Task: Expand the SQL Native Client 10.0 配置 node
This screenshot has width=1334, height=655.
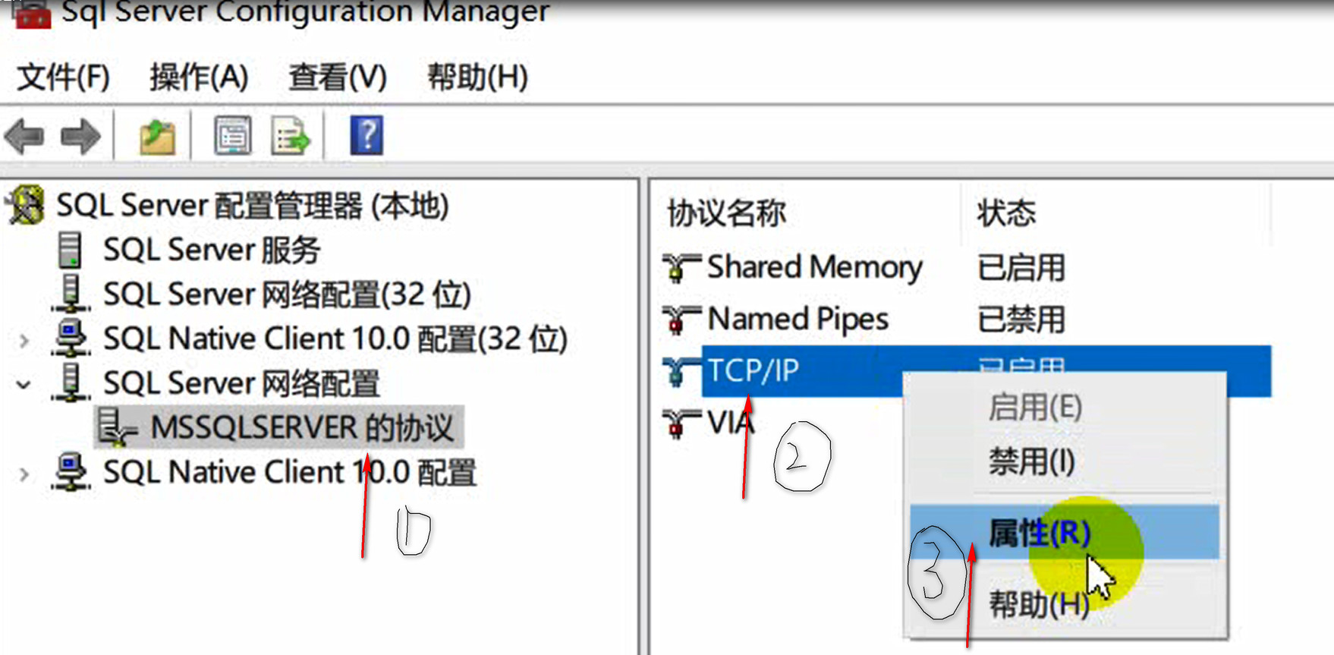Action: coord(24,474)
